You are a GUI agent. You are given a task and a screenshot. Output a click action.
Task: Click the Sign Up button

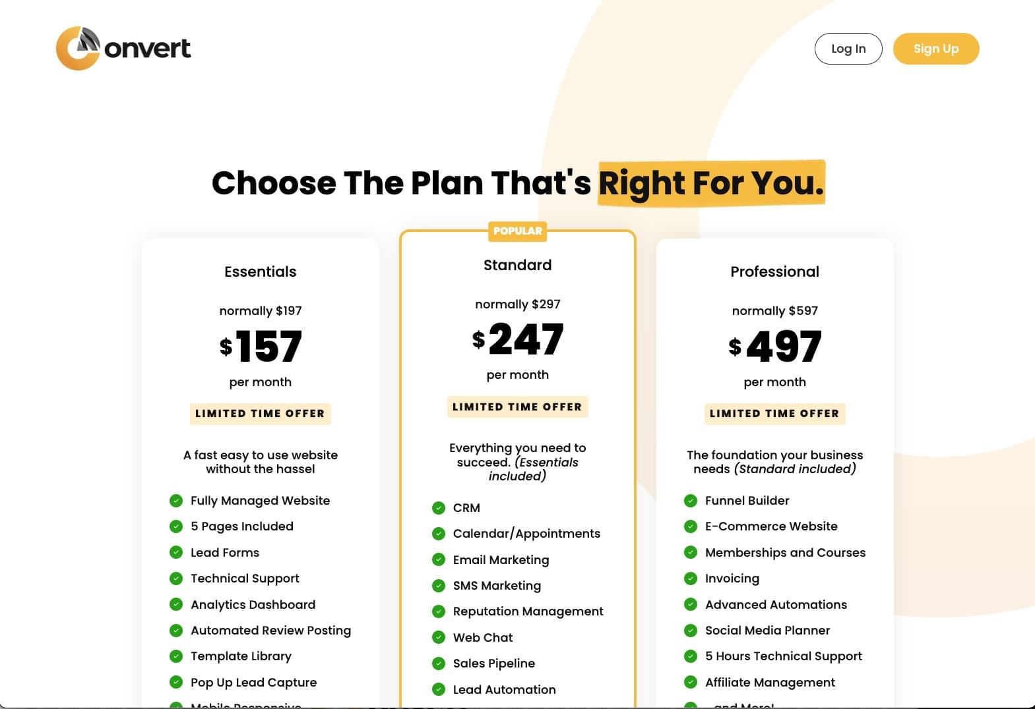point(936,49)
